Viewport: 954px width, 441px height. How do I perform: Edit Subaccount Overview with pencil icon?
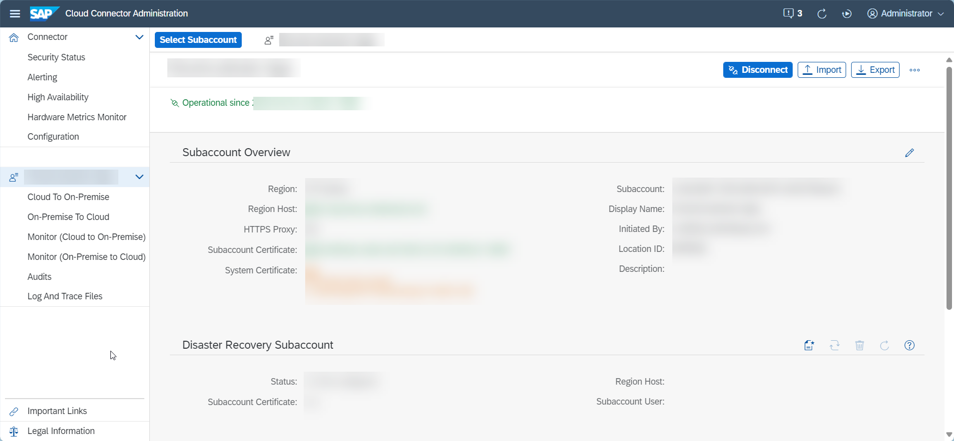coord(910,153)
